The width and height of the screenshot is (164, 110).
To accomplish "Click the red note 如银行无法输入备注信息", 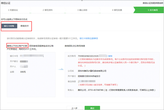I will (x=98, y=85).
